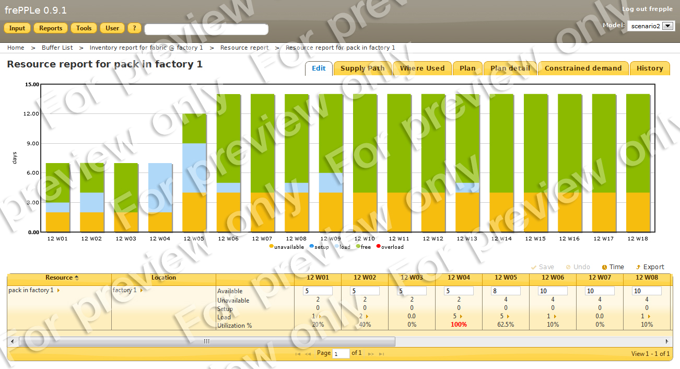Expand the arrow next to 'factory 1' location
Screen dimensions: 680x369
tap(142, 291)
